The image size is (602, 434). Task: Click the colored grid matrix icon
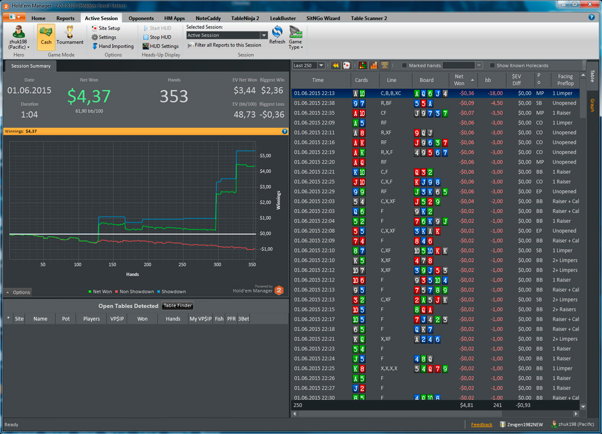362,65
